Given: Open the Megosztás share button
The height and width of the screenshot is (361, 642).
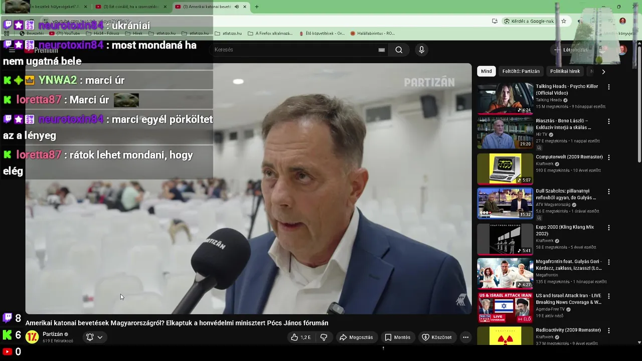Looking at the screenshot, I should click(357, 337).
